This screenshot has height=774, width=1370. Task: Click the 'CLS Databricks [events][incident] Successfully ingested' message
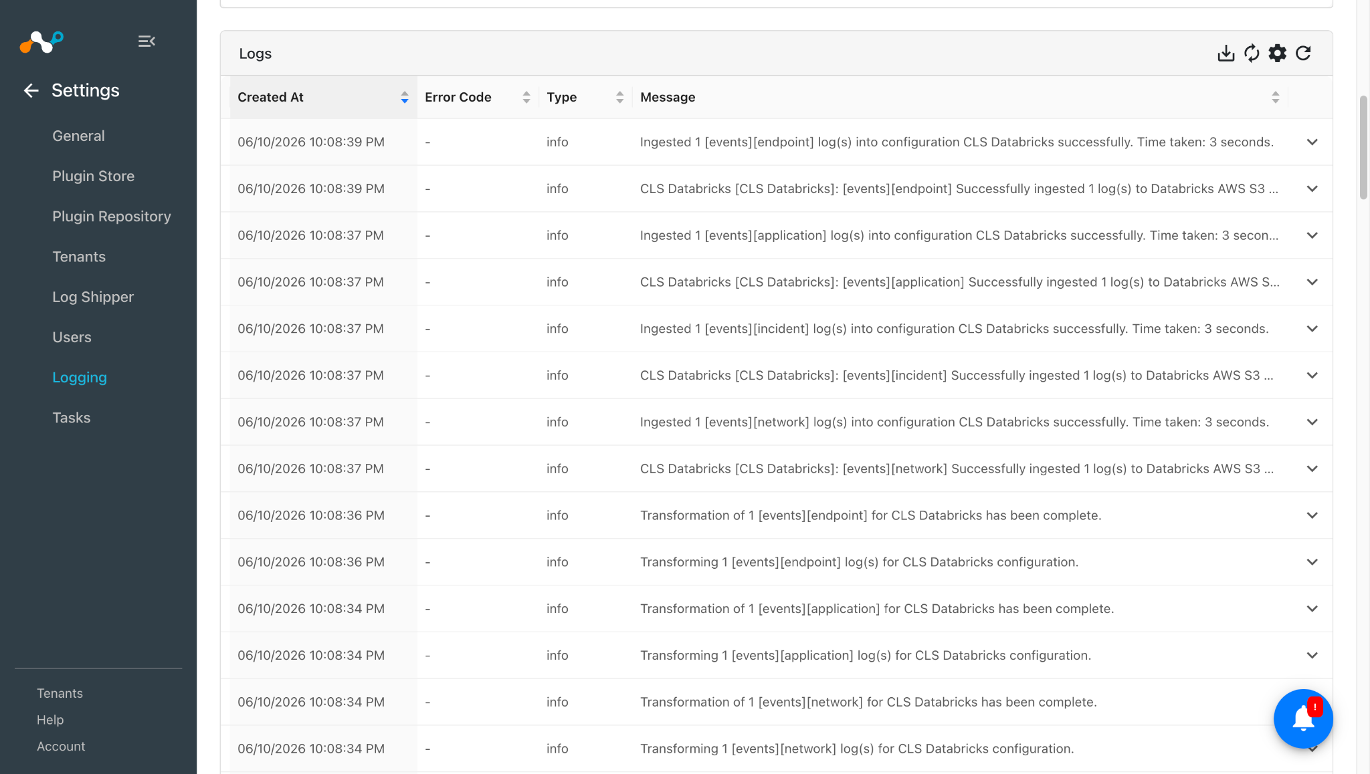coord(957,376)
